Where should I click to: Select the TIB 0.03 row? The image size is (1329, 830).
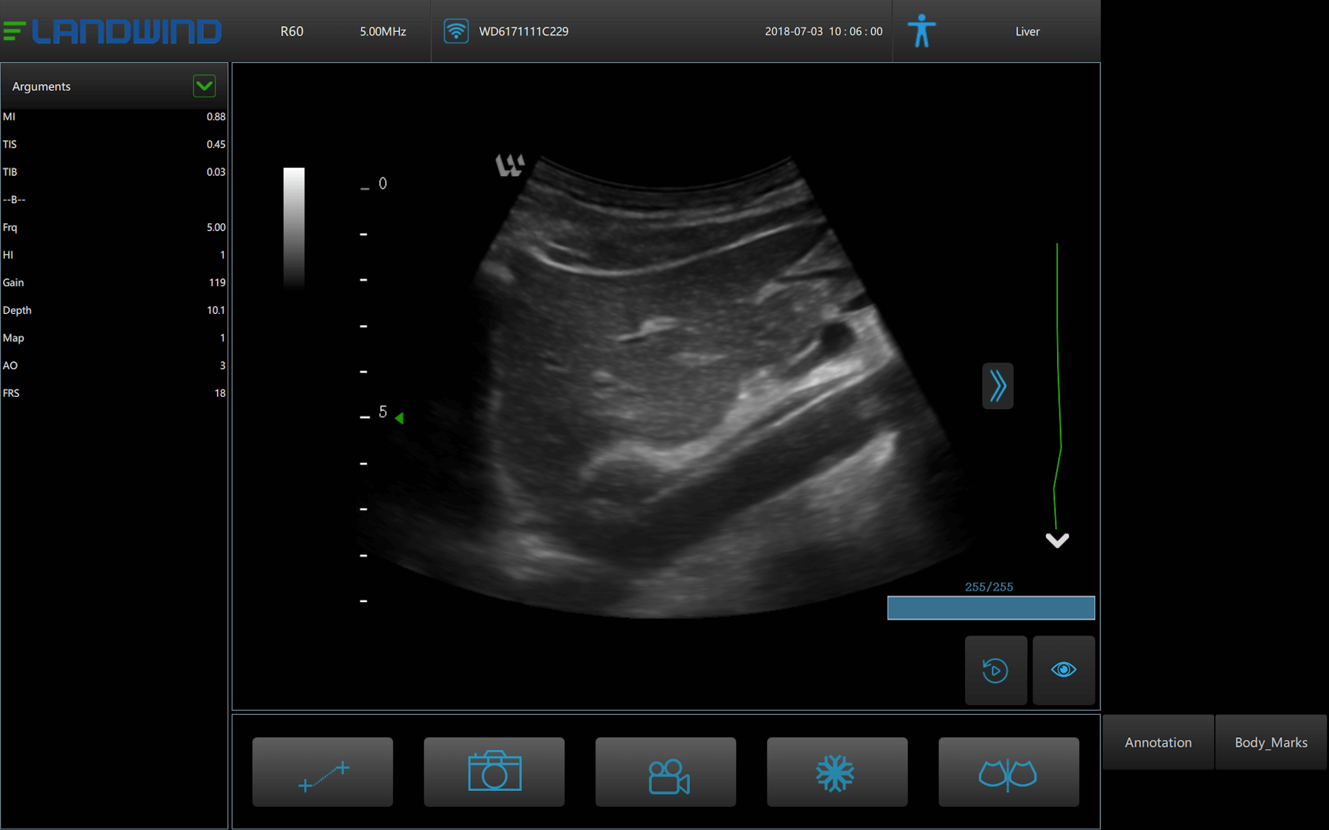point(114,172)
